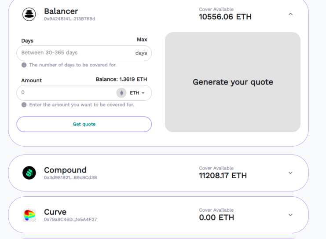Click the Get quote button
The height and width of the screenshot is (239, 326).
pos(84,124)
